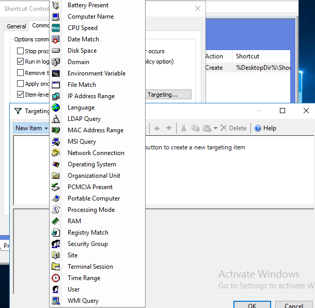The image size is (315, 308).
Task: Click the File Match window icon
Action: click(x=56, y=85)
